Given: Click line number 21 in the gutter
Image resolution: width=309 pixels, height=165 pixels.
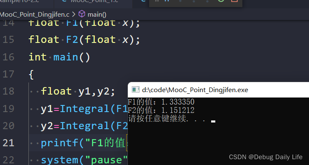Looking at the screenshot, I should 8,143.
